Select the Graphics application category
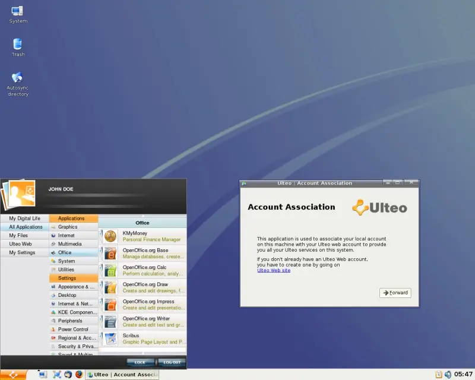 tap(74, 227)
